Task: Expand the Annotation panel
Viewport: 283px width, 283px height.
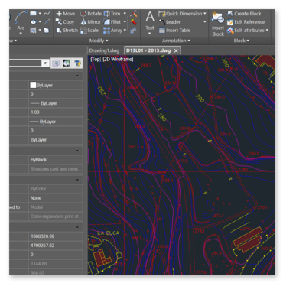Action: click(176, 41)
